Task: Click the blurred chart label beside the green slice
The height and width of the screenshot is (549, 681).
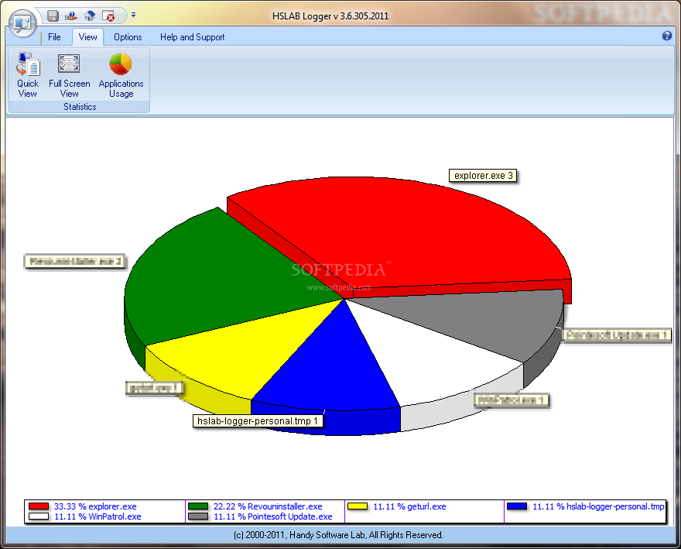Action: point(75,261)
